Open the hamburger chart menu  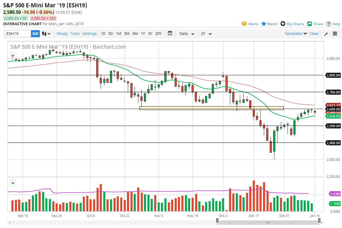335,33
